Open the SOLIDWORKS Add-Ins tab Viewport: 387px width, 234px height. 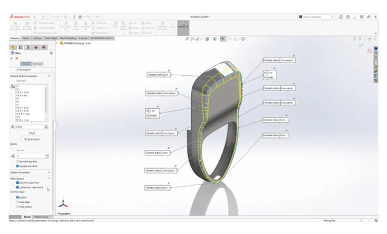(101, 38)
